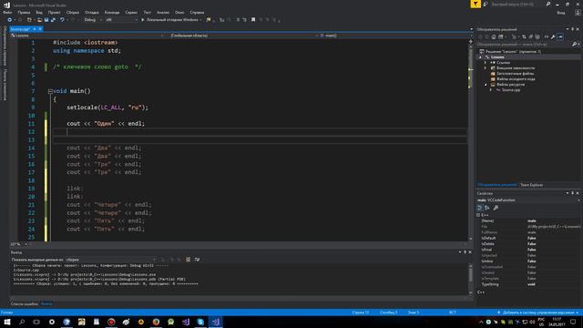Open the main() member dropdown
583x328 pixels.
click(x=394, y=36)
